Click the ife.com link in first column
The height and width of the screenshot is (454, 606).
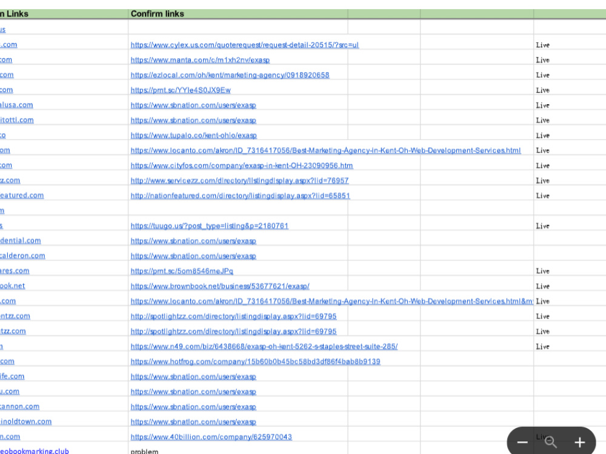tap(12, 376)
